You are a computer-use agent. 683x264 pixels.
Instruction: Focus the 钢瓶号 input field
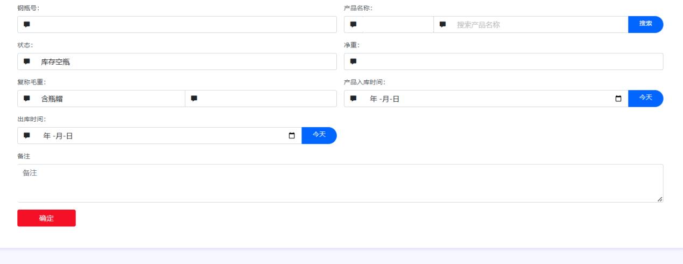click(x=183, y=24)
